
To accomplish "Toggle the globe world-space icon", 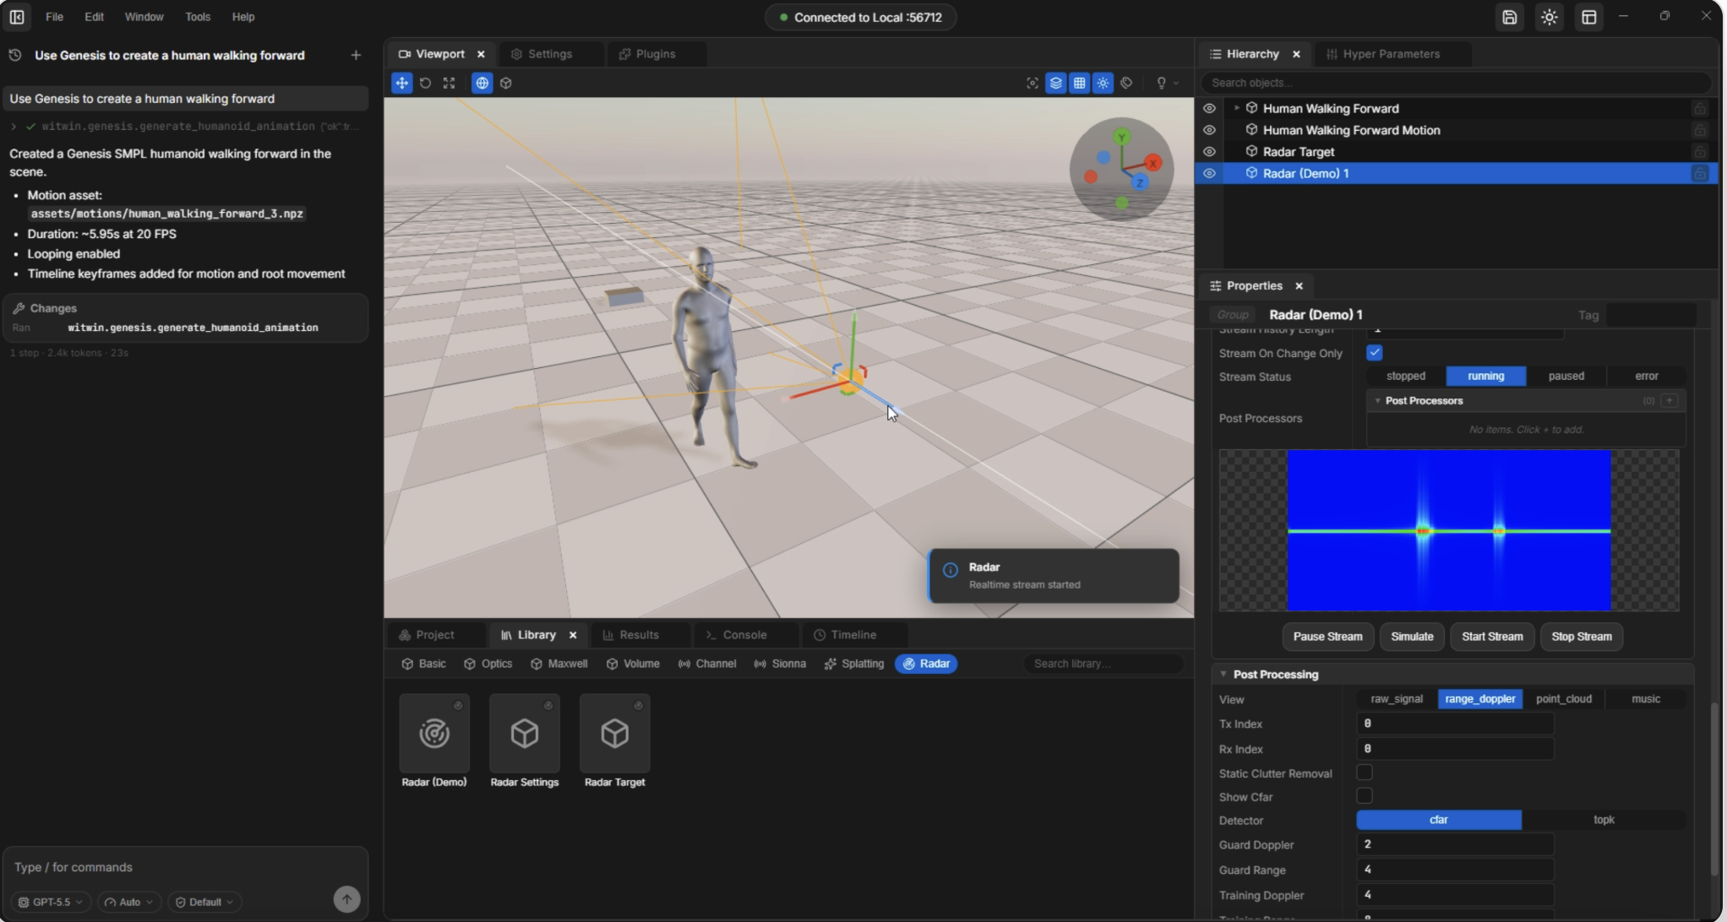I will click(482, 83).
